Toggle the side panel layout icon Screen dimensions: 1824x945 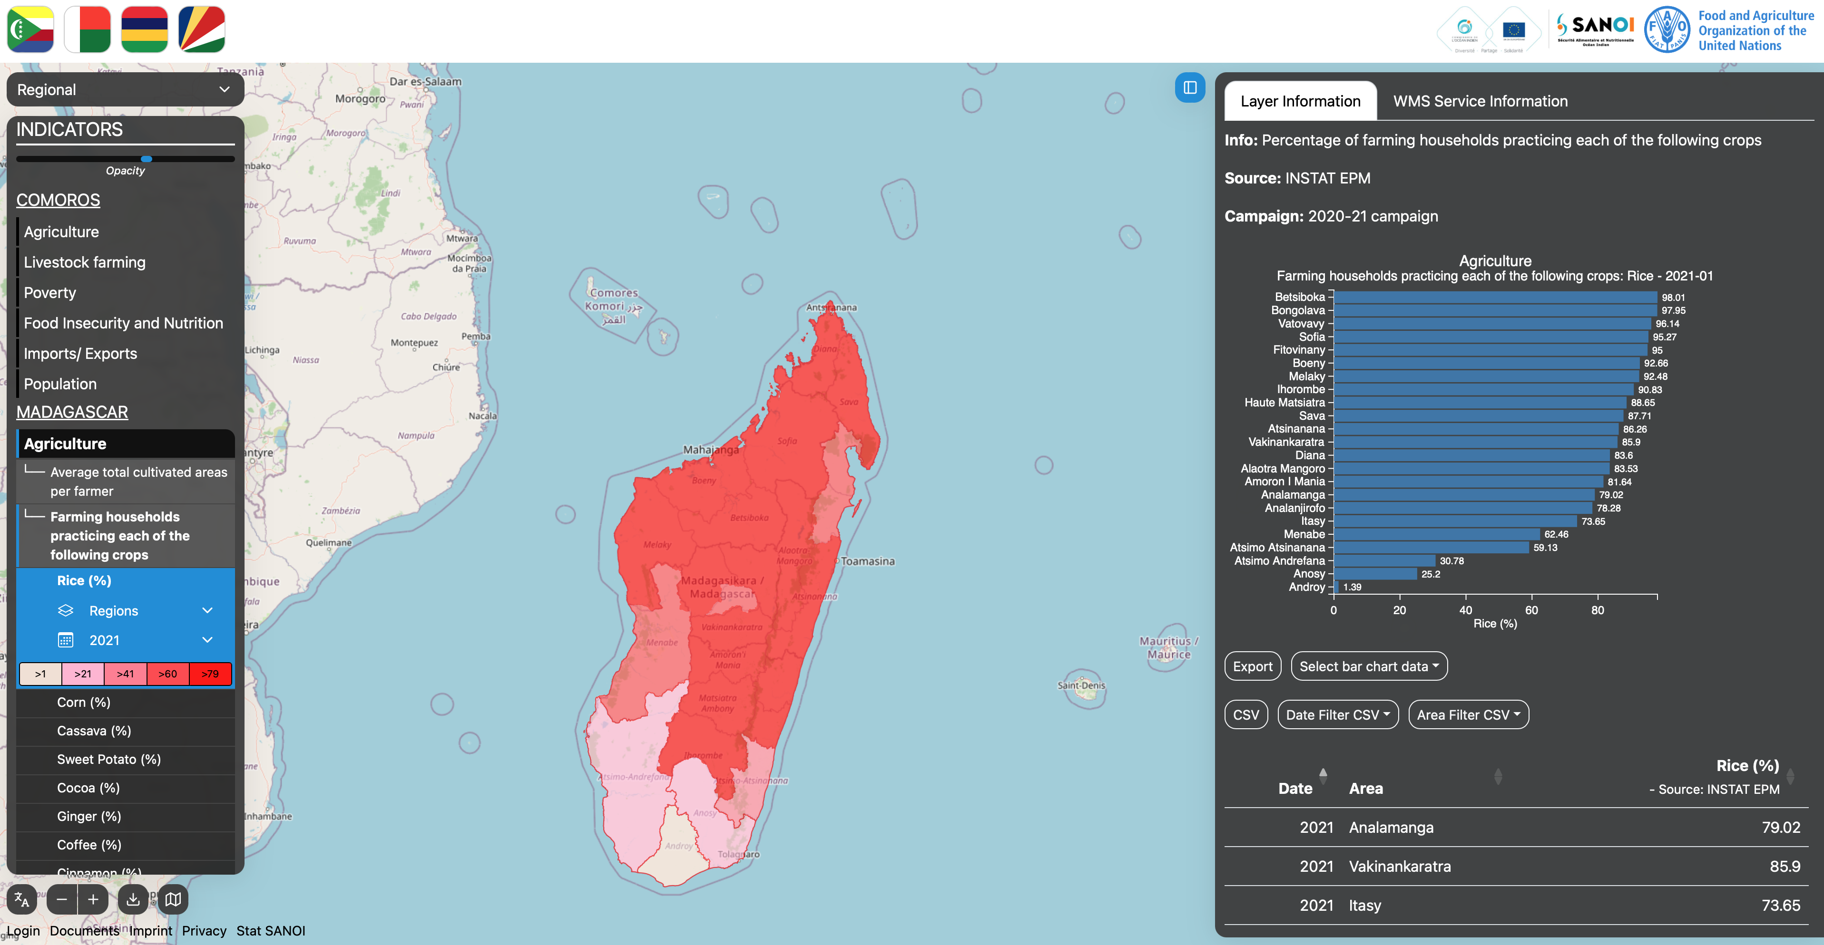[1189, 88]
